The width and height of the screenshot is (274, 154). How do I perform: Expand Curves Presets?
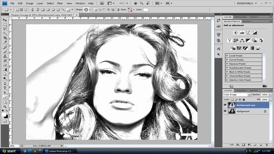[227, 60]
